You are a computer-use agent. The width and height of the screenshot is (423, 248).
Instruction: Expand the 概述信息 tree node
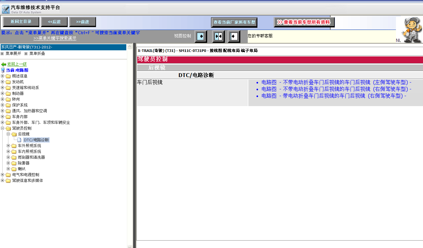(3, 76)
